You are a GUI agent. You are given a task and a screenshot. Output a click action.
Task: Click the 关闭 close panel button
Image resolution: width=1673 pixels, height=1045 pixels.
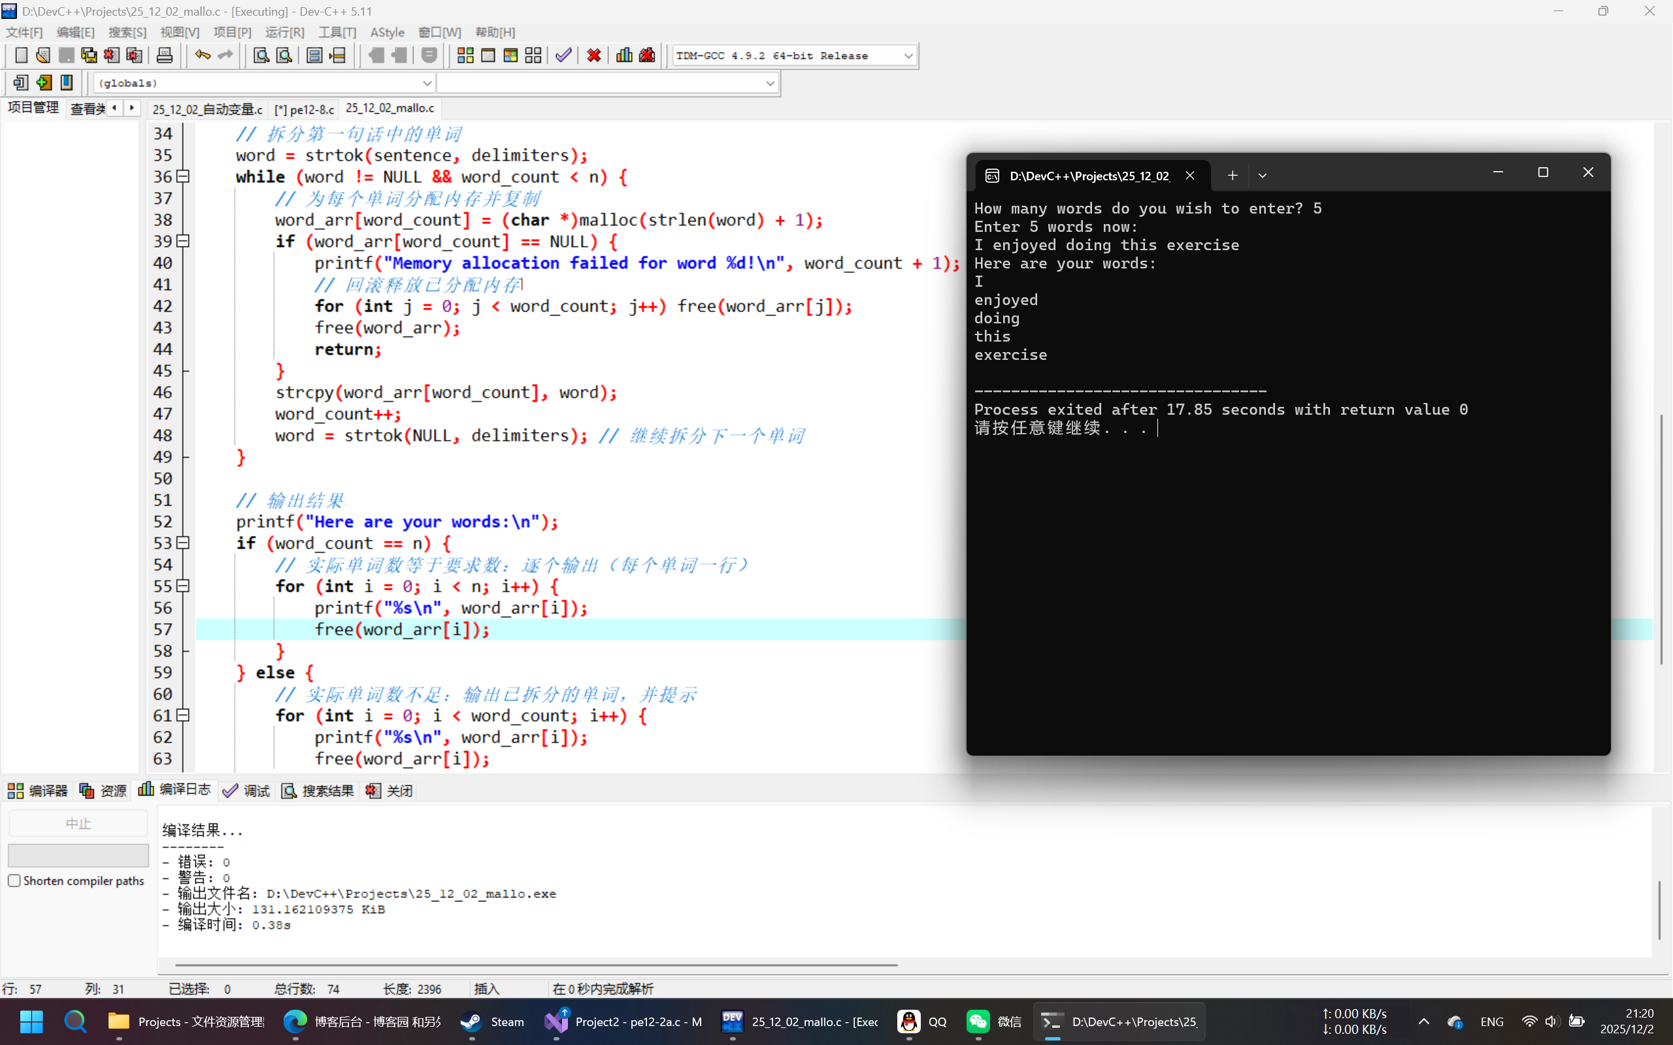point(390,791)
